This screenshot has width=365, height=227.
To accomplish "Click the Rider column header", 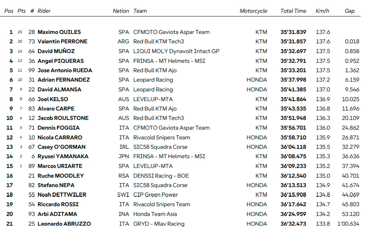I will [44, 11].
